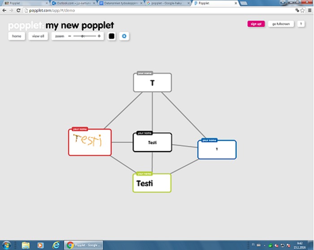
Task: Click the pink sign up button
Action: 256,24
